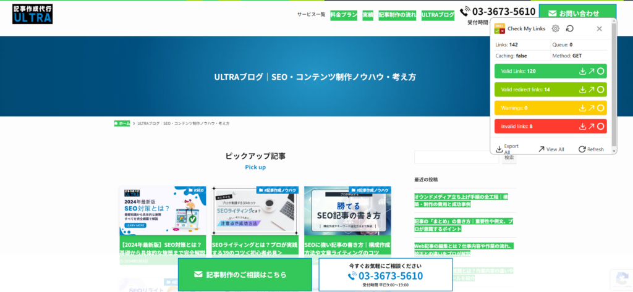Click the Check My Links panel scrollbar thumb
This screenshot has height=292, width=633.
point(614,85)
